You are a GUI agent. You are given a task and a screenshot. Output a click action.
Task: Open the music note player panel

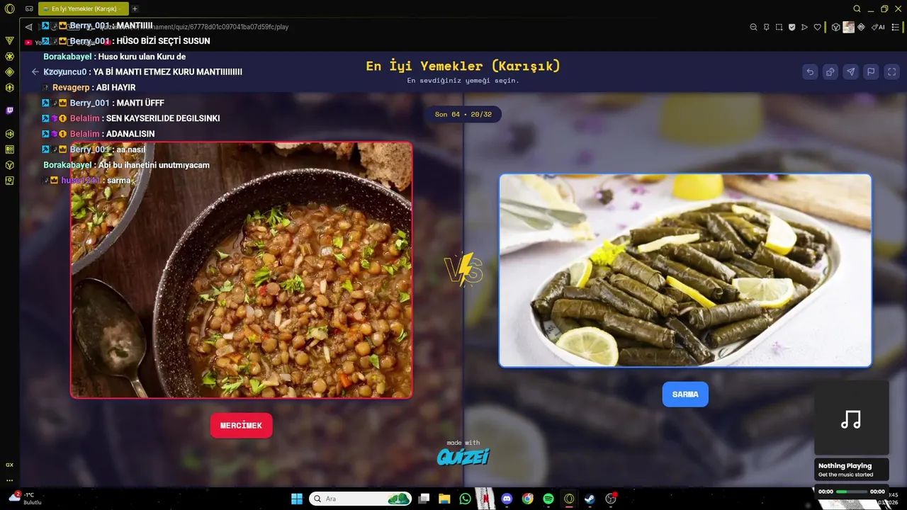pyautogui.click(x=851, y=419)
